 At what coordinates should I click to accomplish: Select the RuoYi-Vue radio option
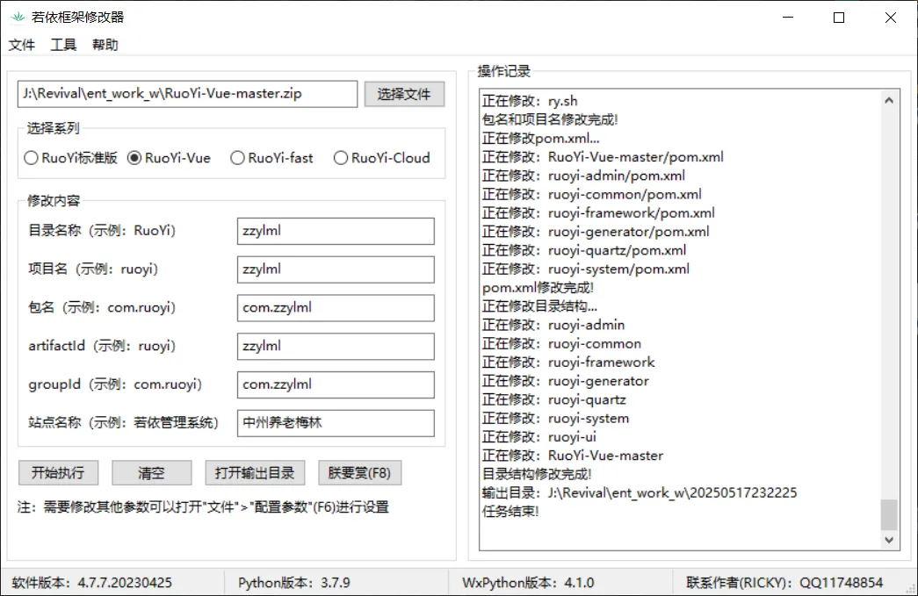[134, 158]
